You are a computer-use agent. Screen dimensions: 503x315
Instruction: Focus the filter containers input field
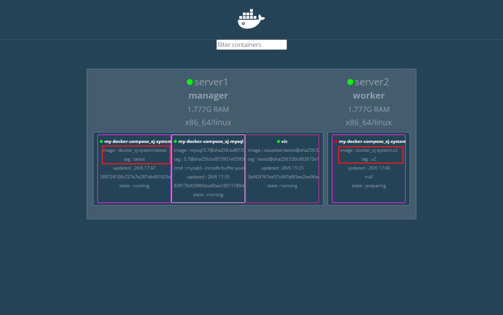[x=251, y=45]
